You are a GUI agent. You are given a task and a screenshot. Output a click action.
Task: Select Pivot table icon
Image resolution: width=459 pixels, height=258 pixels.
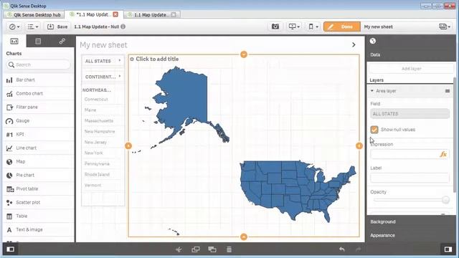[x=9, y=189]
